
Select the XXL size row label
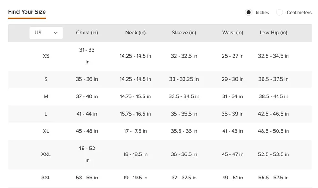point(46,154)
